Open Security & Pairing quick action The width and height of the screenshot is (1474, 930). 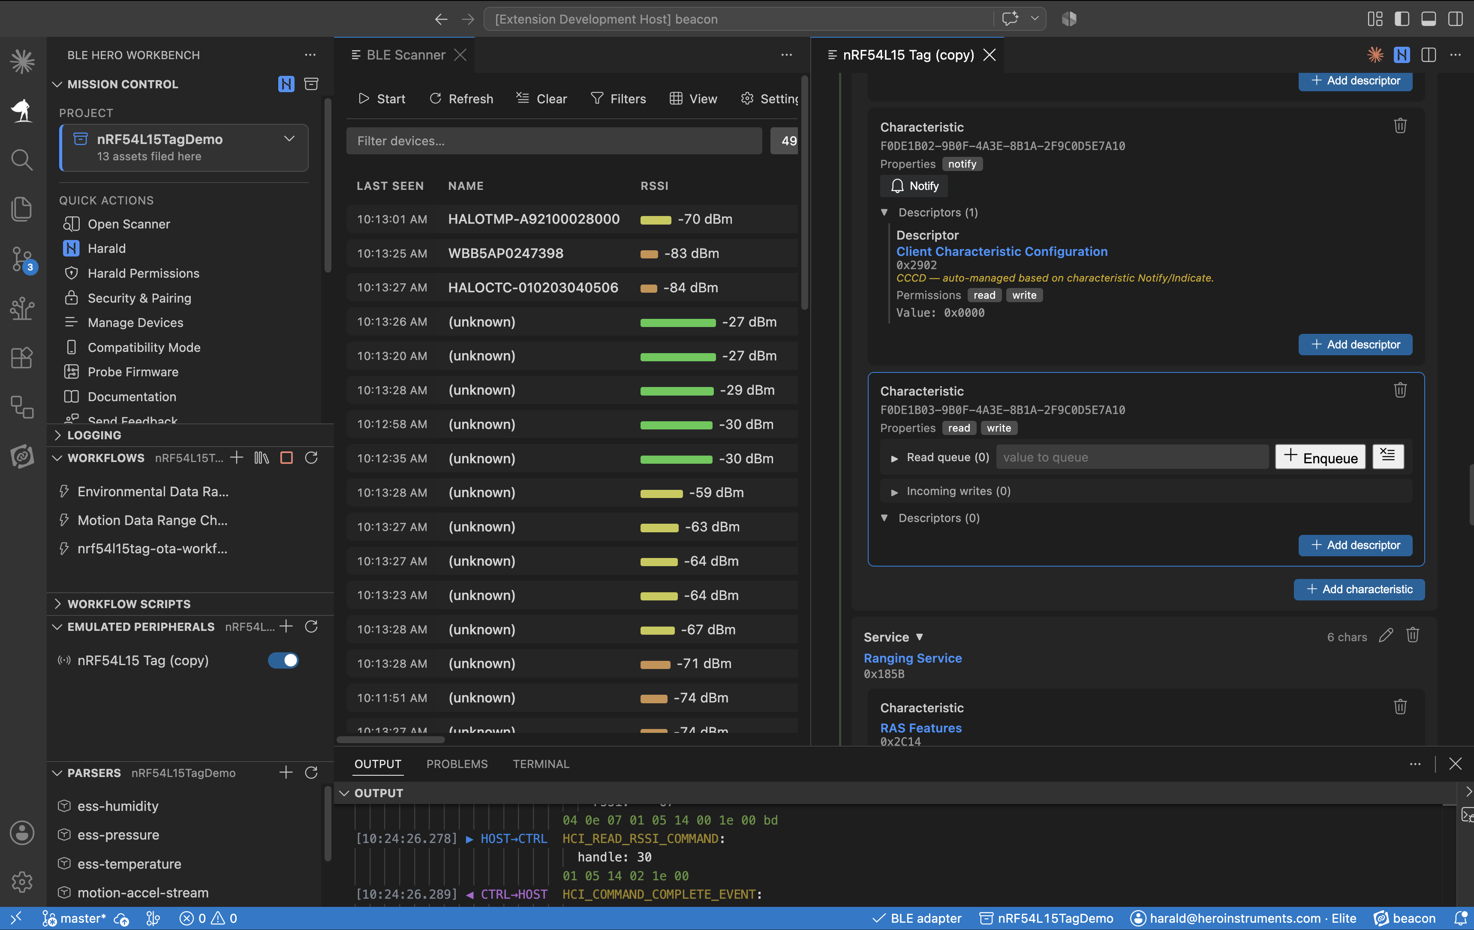coord(139,298)
